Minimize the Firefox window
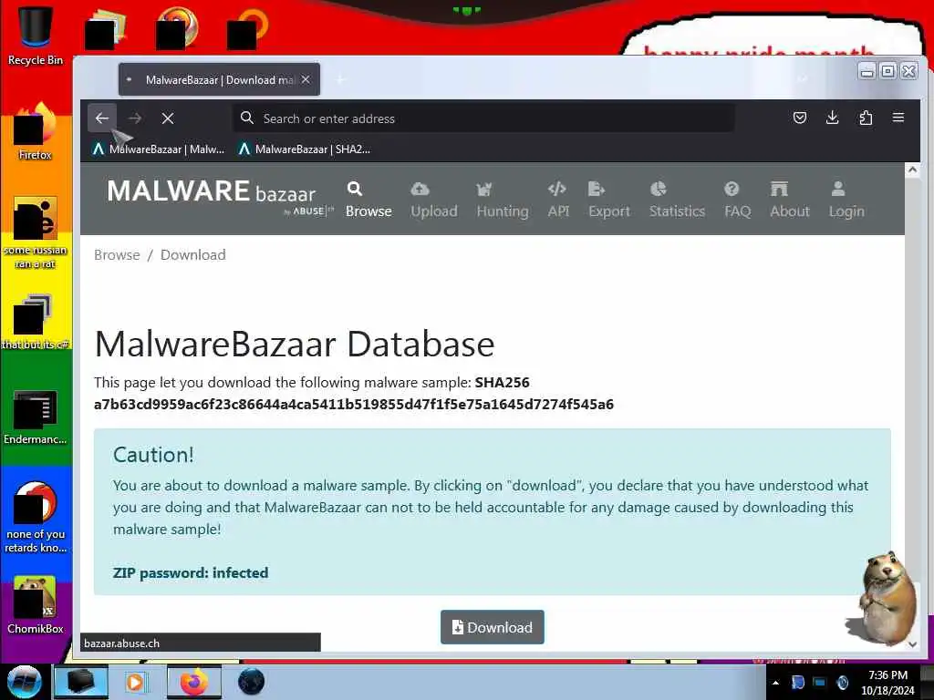934x700 pixels. (x=867, y=71)
